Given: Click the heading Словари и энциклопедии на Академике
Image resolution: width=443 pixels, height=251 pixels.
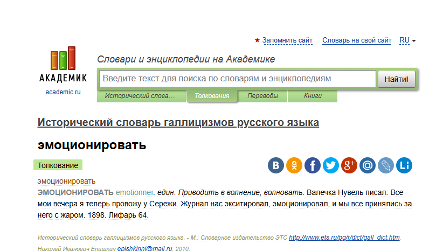Looking at the screenshot, I should (186, 59).
